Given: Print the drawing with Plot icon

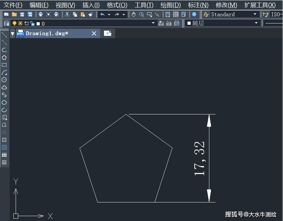Looking at the screenshot, I should [41, 14].
